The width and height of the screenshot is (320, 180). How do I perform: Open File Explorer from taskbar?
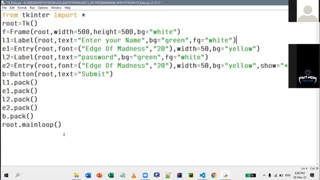coord(76,175)
